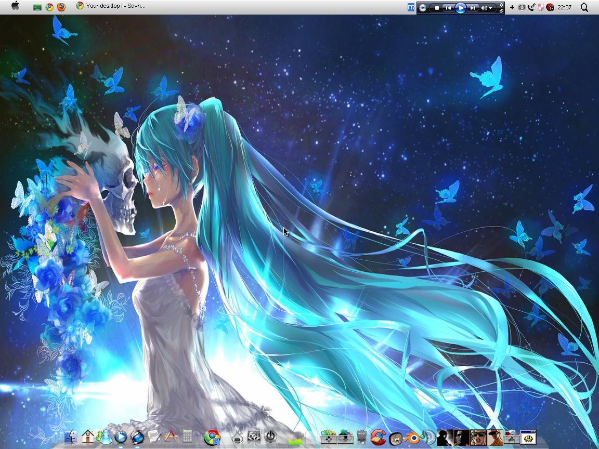Toggle media toolbar video/visualization window
599x449 pixels.
click(x=501, y=5)
